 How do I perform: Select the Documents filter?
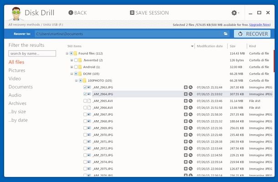point(21,87)
